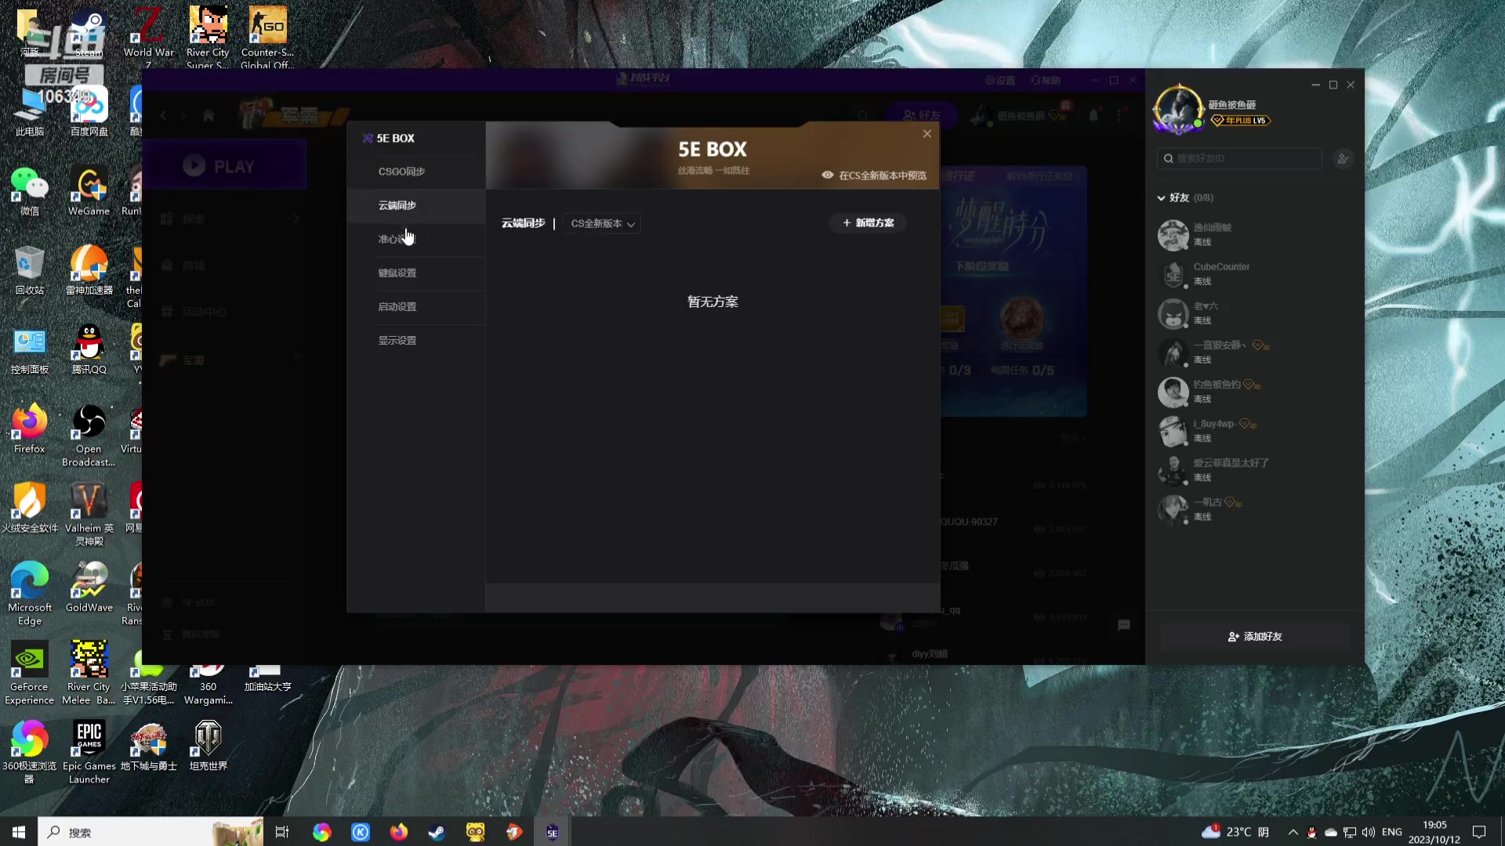
Task: Open the CubeCounter friend avatar
Action: tap(1173, 274)
